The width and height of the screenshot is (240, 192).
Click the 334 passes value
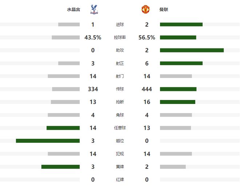click(93, 89)
